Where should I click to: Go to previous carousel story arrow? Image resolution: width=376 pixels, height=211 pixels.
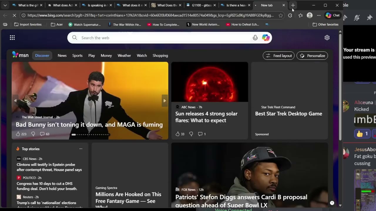tap(15, 101)
